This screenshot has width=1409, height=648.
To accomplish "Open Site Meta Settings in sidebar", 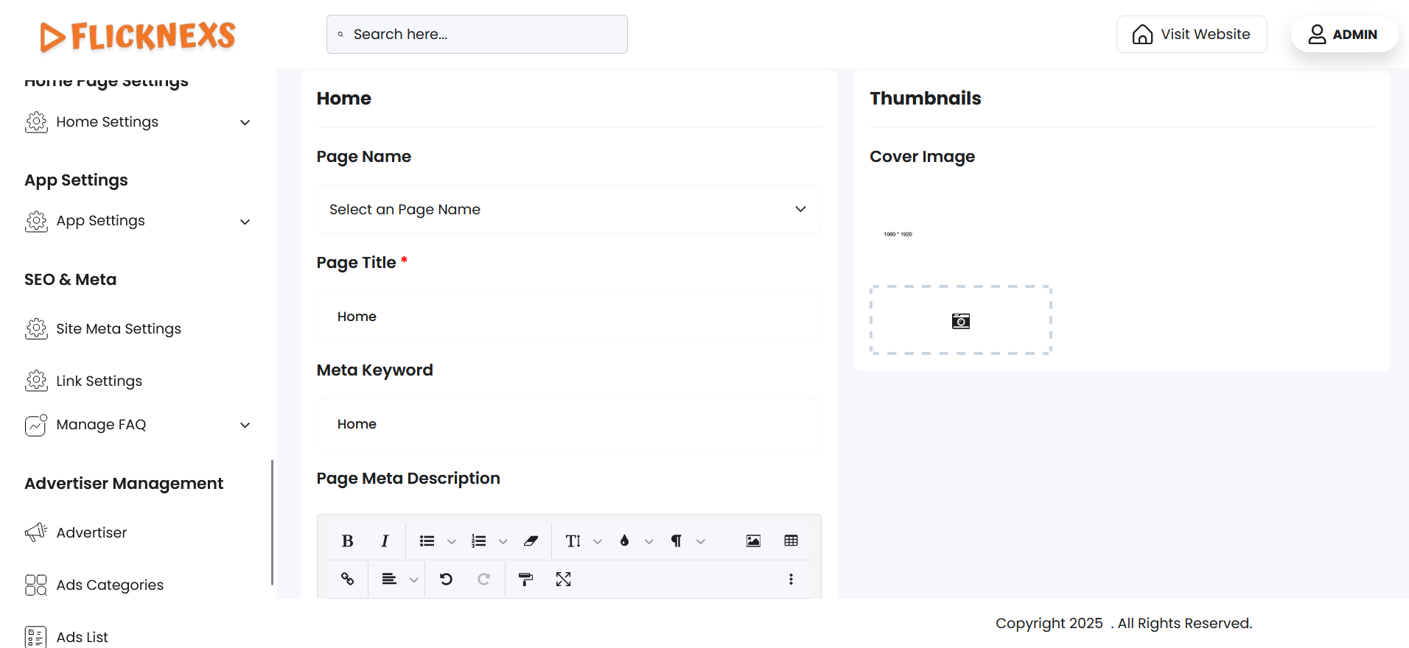I will pyautogui.click(x=118, y=329).
